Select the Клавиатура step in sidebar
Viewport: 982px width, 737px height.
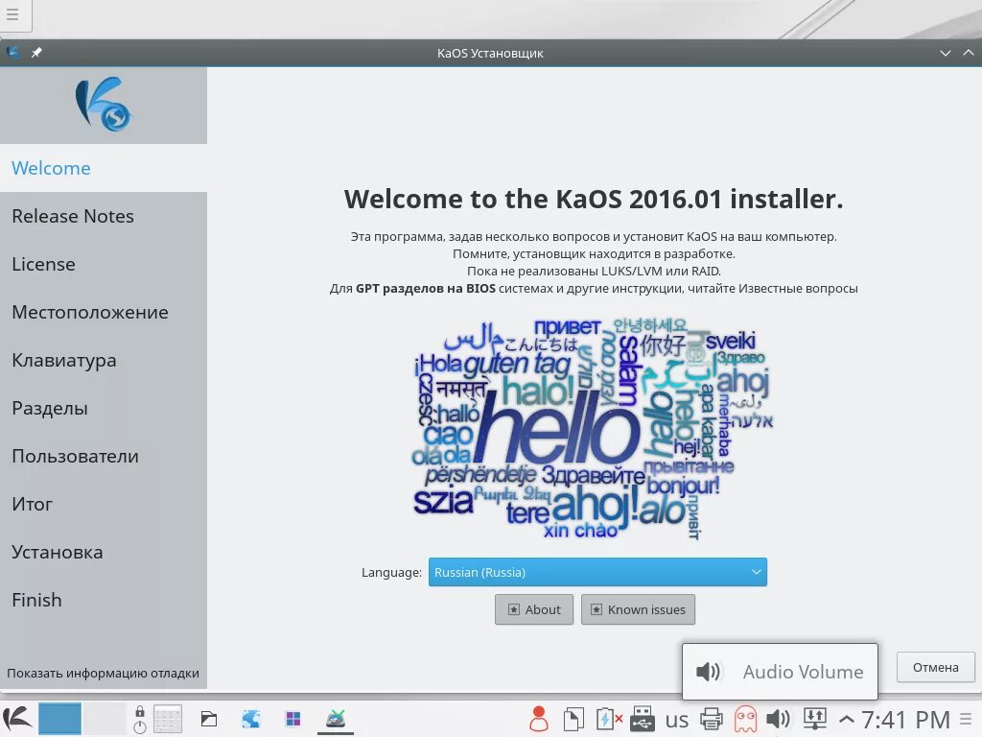[x=104, y=361]
